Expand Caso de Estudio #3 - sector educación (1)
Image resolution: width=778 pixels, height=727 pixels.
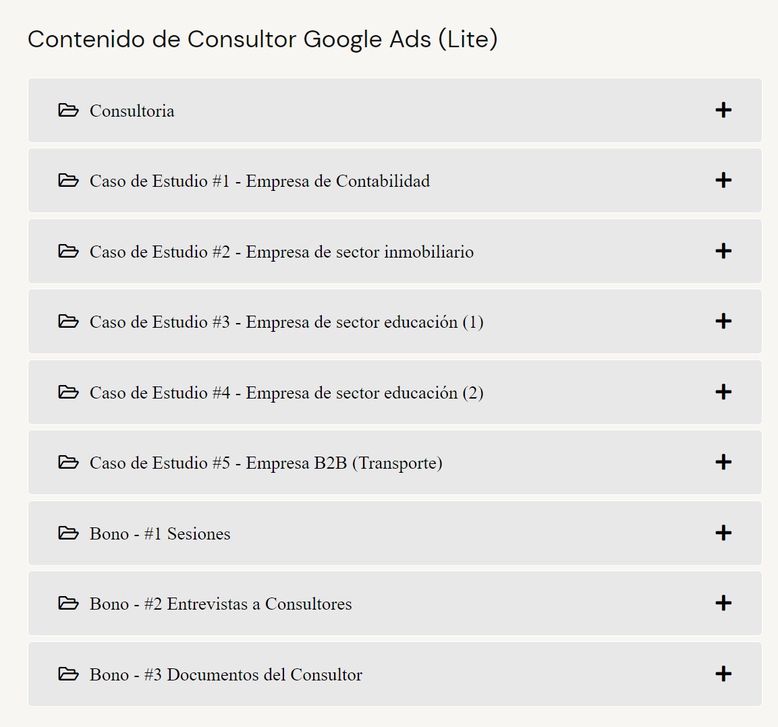pyautogui.click(x=723, y=321)
